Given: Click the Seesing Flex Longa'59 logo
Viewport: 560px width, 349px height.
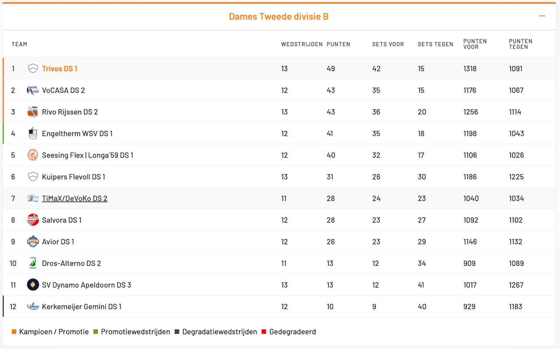Looking at the screenshot, I should click(x=33, y=155).
